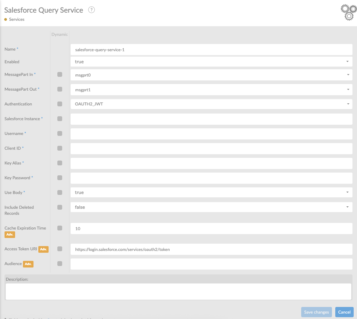Open the Use Body dropdown
Image resolution: width=357 pixels, height=319 pixels.
click(x=211, y=192)
